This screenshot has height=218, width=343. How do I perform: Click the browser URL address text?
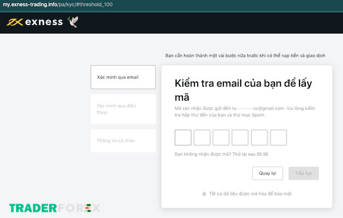click(58, 5)
